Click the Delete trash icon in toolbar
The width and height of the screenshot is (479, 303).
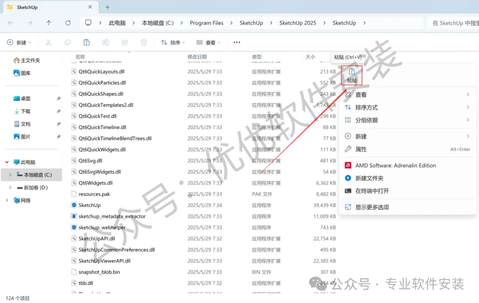(144, 43)
